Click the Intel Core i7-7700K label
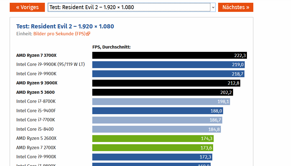Viewport: 291px width, 166px height. click(36, 120)
